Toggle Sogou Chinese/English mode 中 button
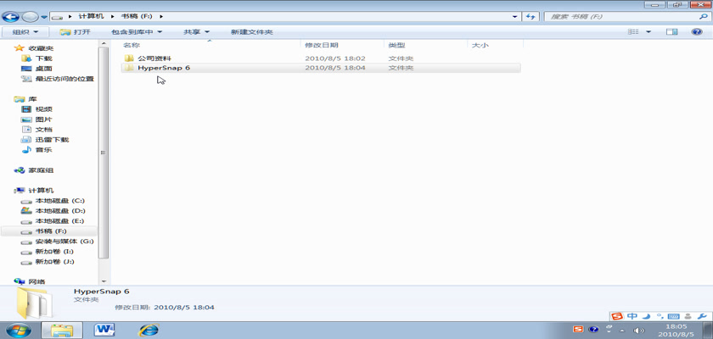Screen dimensions: 713x339 coord(632,316)
